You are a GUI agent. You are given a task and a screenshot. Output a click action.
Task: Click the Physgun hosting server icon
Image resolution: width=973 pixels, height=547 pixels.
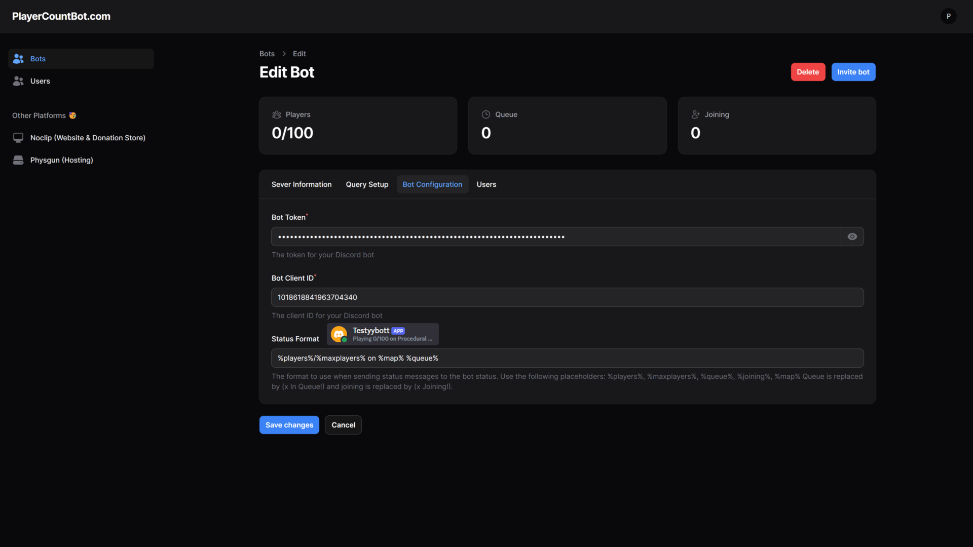coord(18,160)
